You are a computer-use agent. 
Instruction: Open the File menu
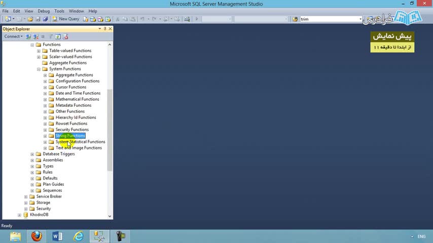5,11
